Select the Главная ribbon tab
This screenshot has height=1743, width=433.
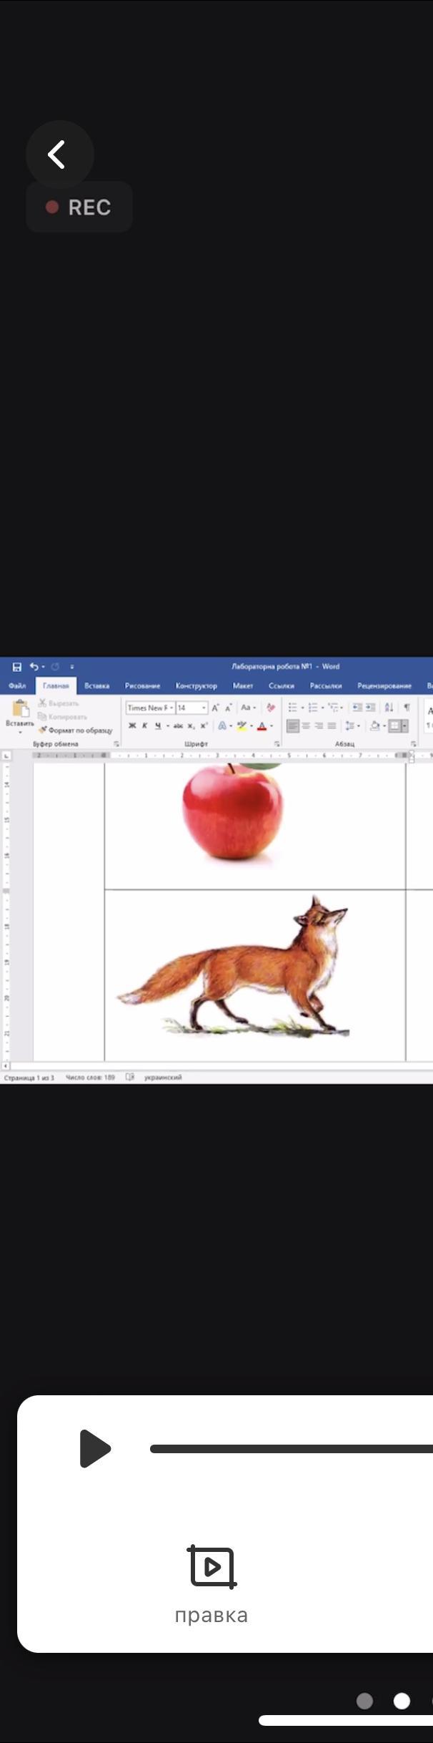pyautogui.click(x=56, y=685)
